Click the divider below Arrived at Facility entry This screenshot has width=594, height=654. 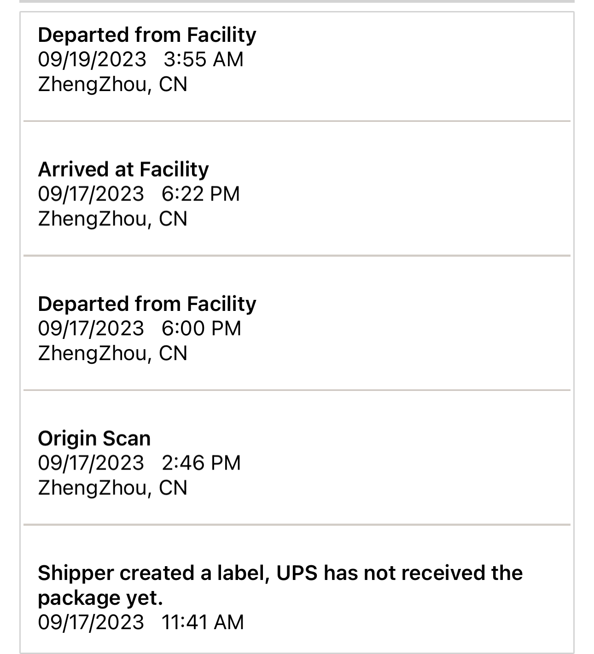297,256
